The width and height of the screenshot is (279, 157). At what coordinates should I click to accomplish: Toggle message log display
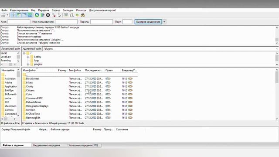pyautogui.click(x=13, y=15)
